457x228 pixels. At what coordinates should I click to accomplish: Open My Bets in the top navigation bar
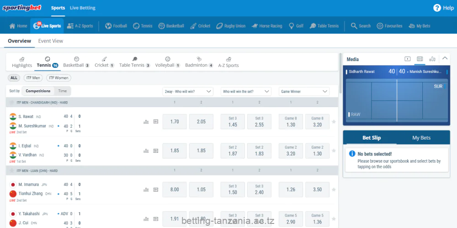point(420,26)
